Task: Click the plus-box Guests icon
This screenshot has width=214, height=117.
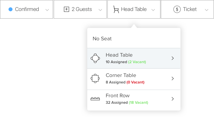Action: (x=67, y=9)
